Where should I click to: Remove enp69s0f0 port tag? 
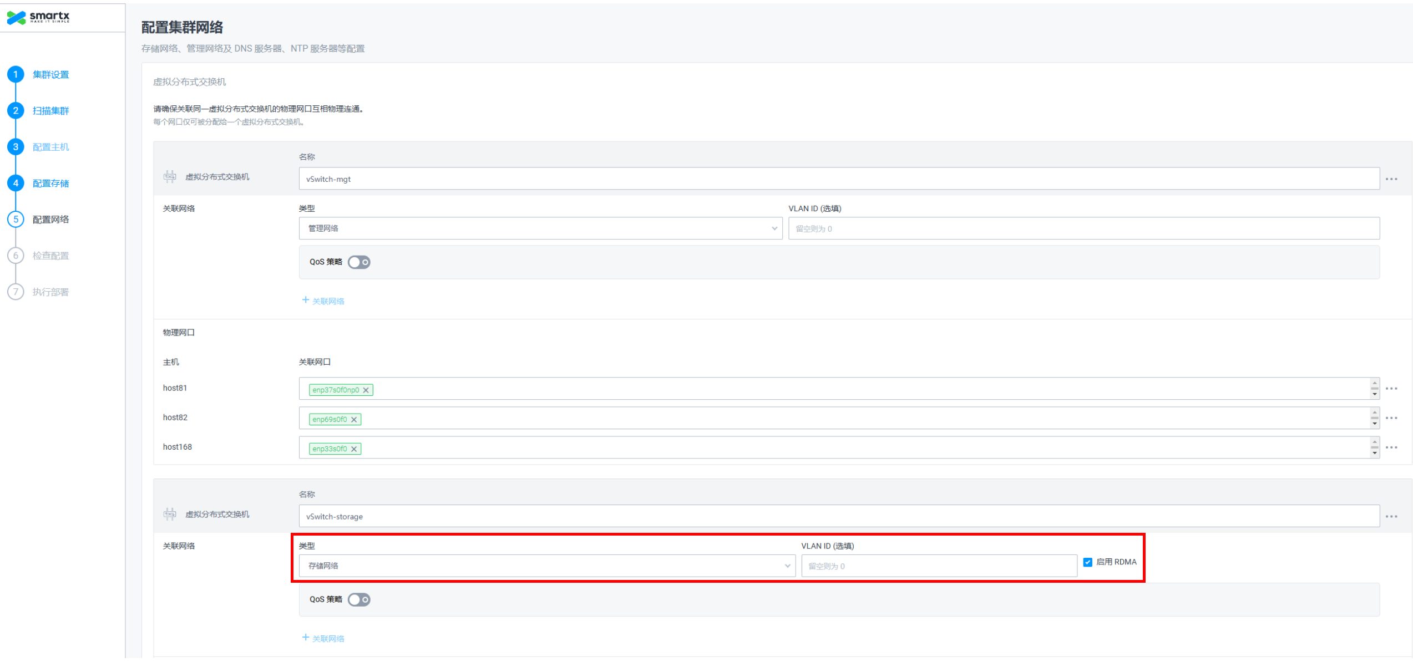pyautogui.click(x=354, y=420)
